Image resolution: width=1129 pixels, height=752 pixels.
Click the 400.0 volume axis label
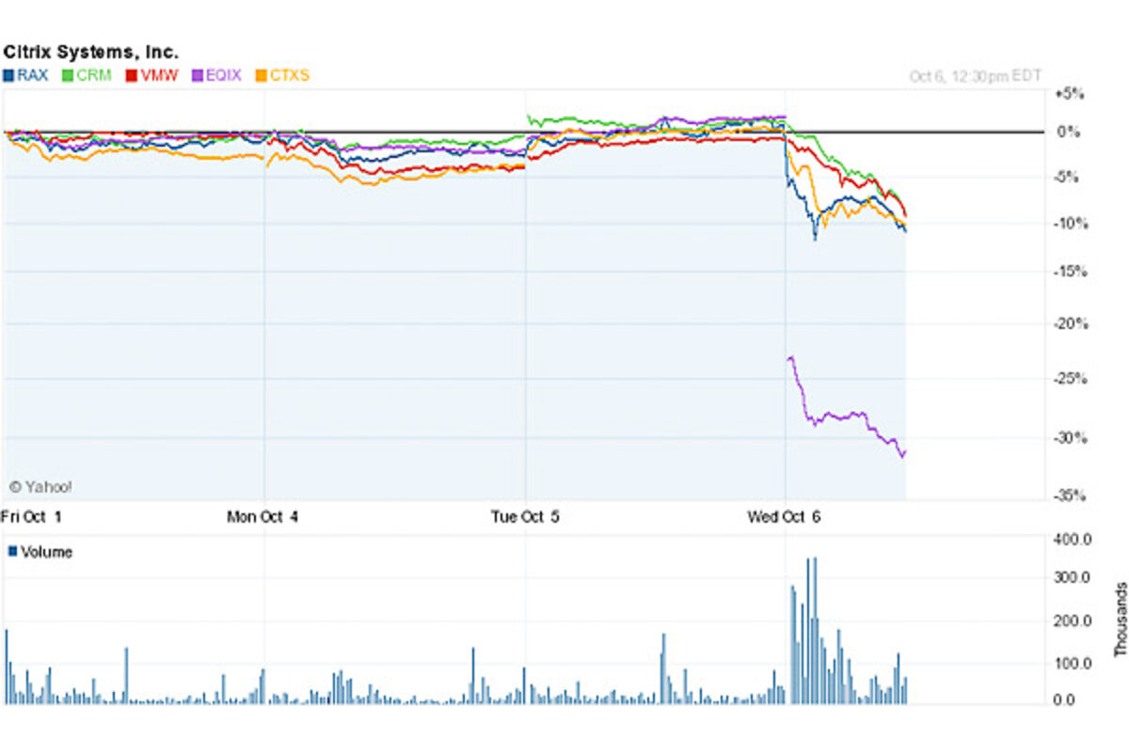(1071, 540)
